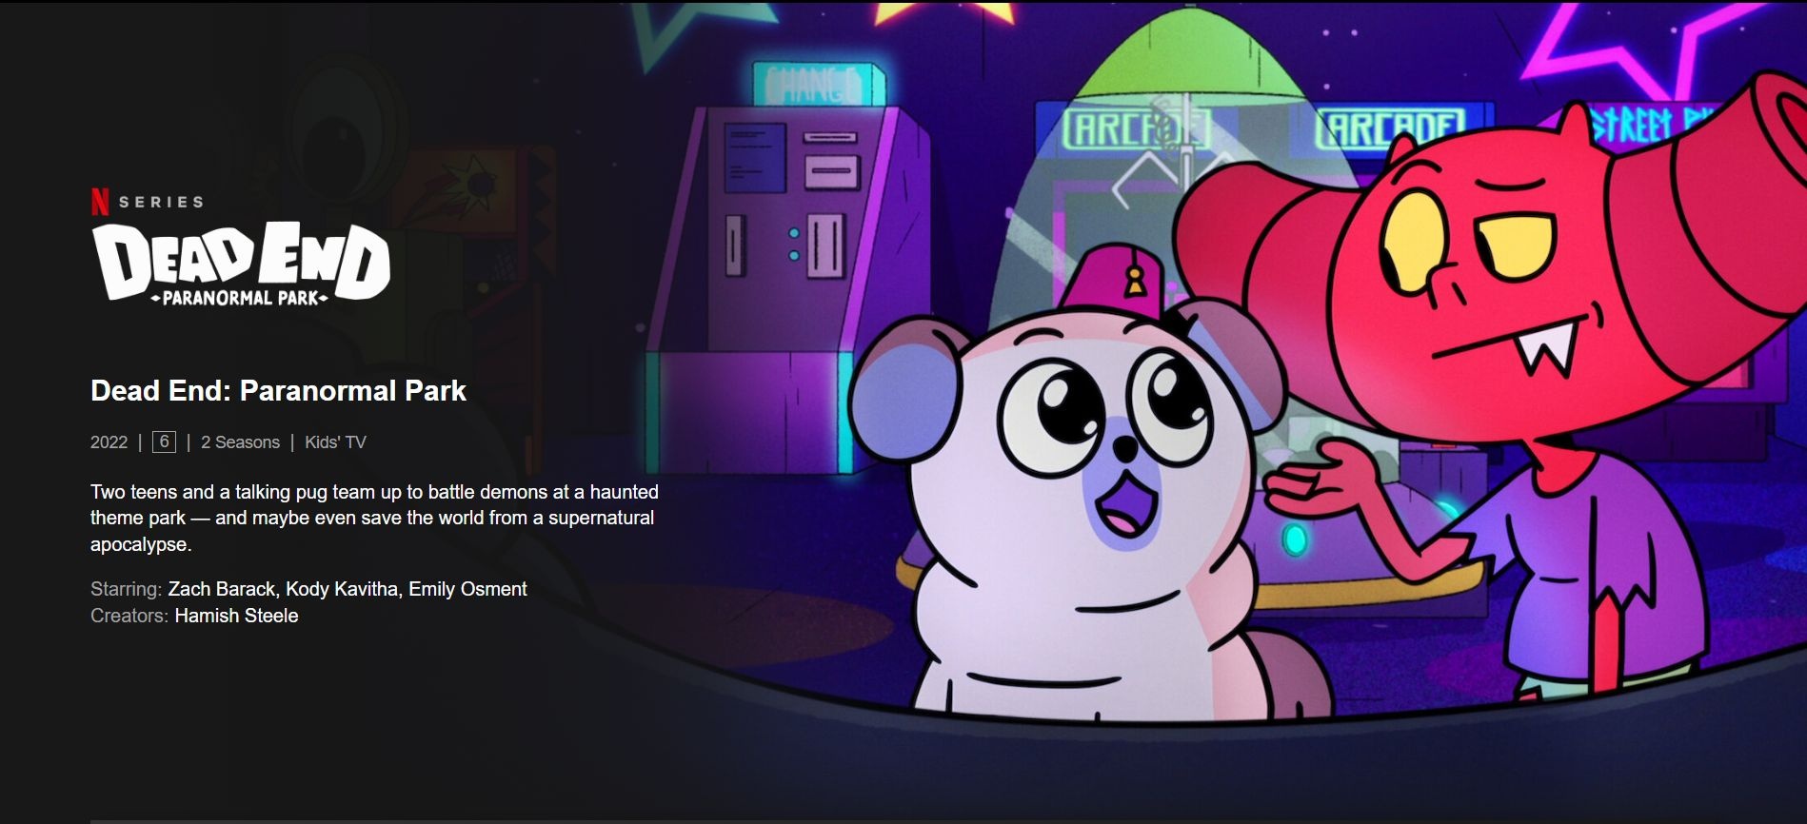Viewport: 1807px width, 824px height.
Task: Click the 2022 release year
Action: 109,442
